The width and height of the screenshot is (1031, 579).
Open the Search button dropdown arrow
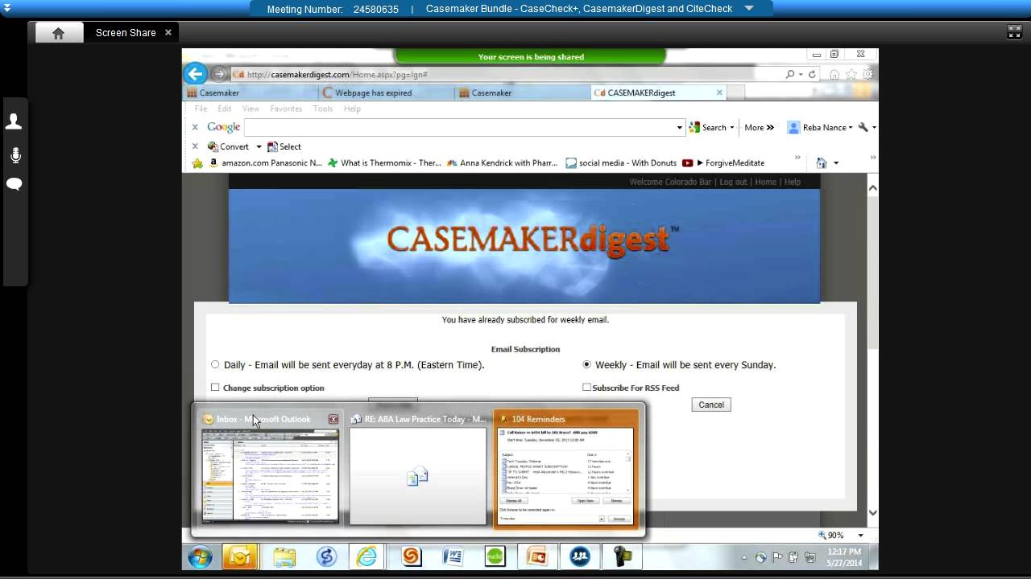(x=731, y=127)
